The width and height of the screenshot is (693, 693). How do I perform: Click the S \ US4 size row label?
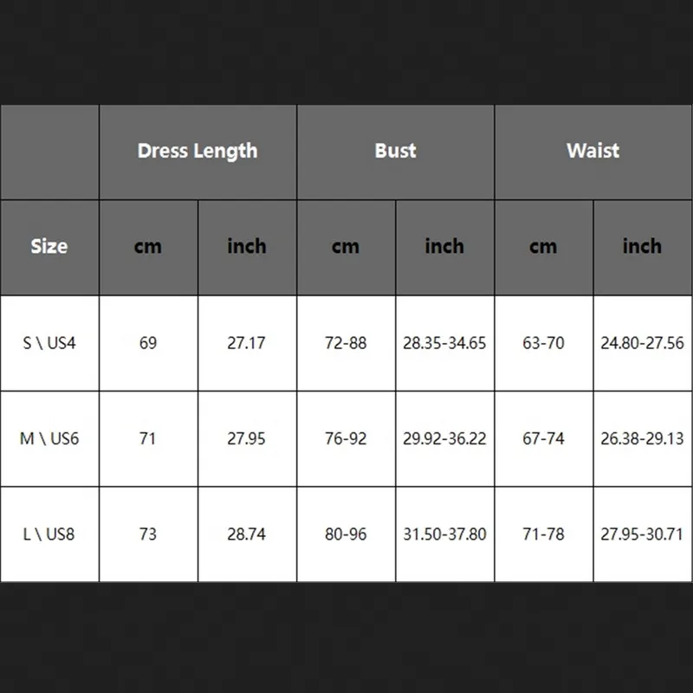tap(49, 343)
